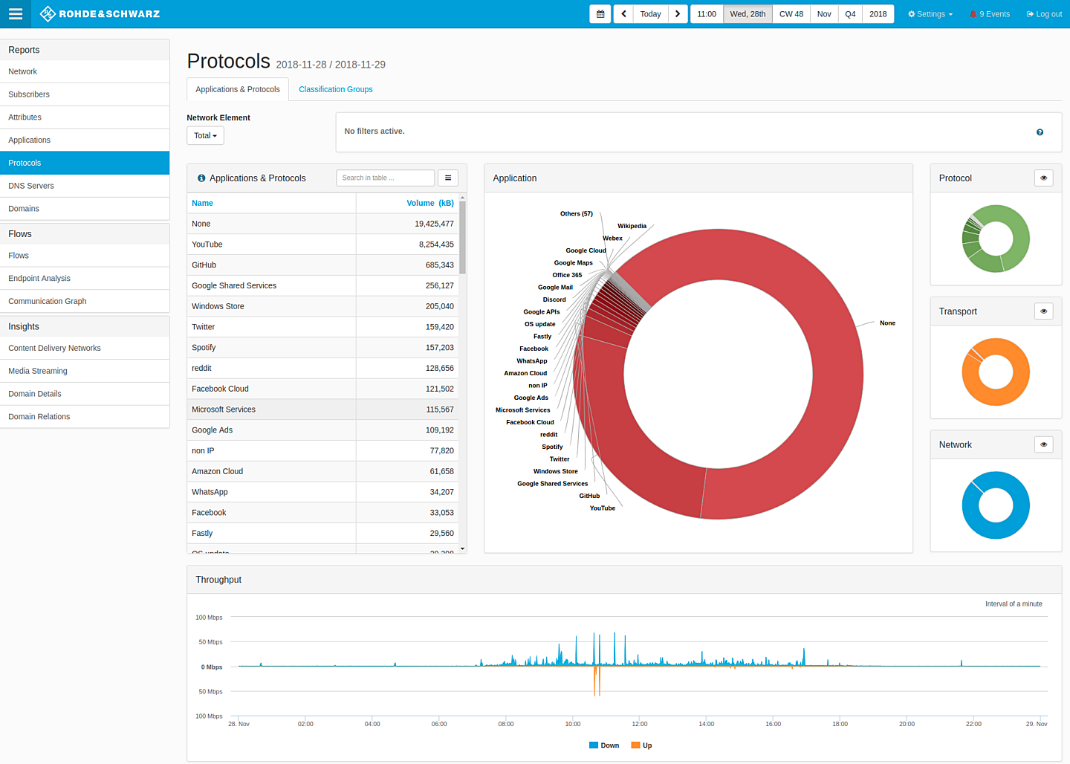Switch to the Classification Groups tab
This screenshot has width=1070, height=764.
point(335,88)
